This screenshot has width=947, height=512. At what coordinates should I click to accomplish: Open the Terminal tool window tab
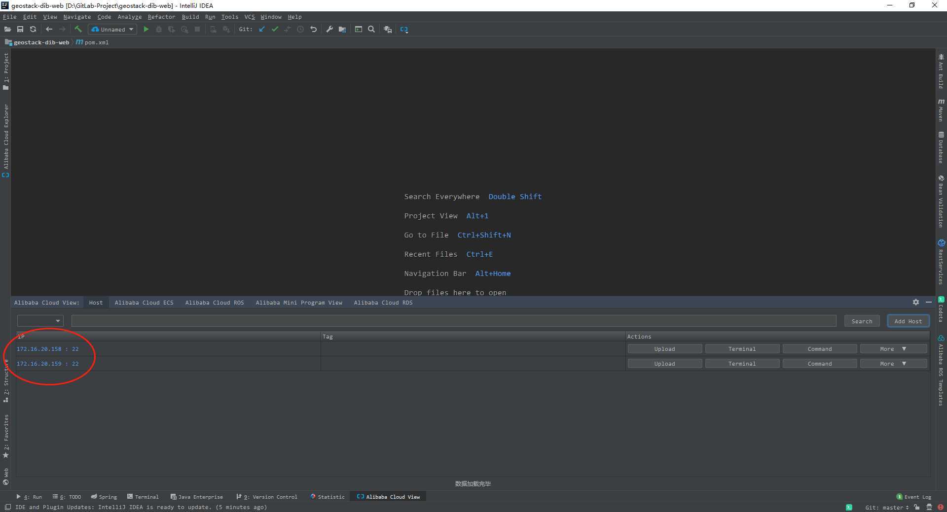click(x=143, y=497)
